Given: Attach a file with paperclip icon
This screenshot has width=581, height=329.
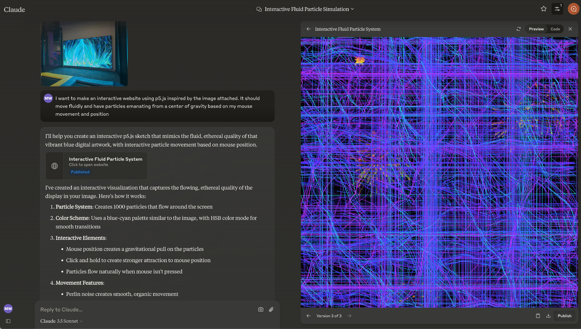Looking at the screenshot, I should coord(271,309).
